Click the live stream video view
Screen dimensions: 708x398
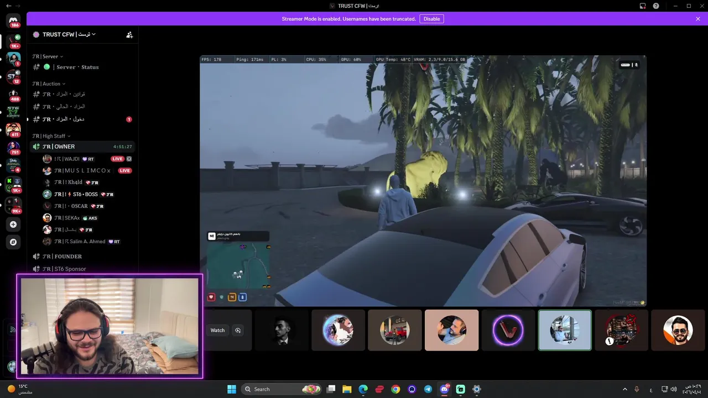tap(423, 181)
